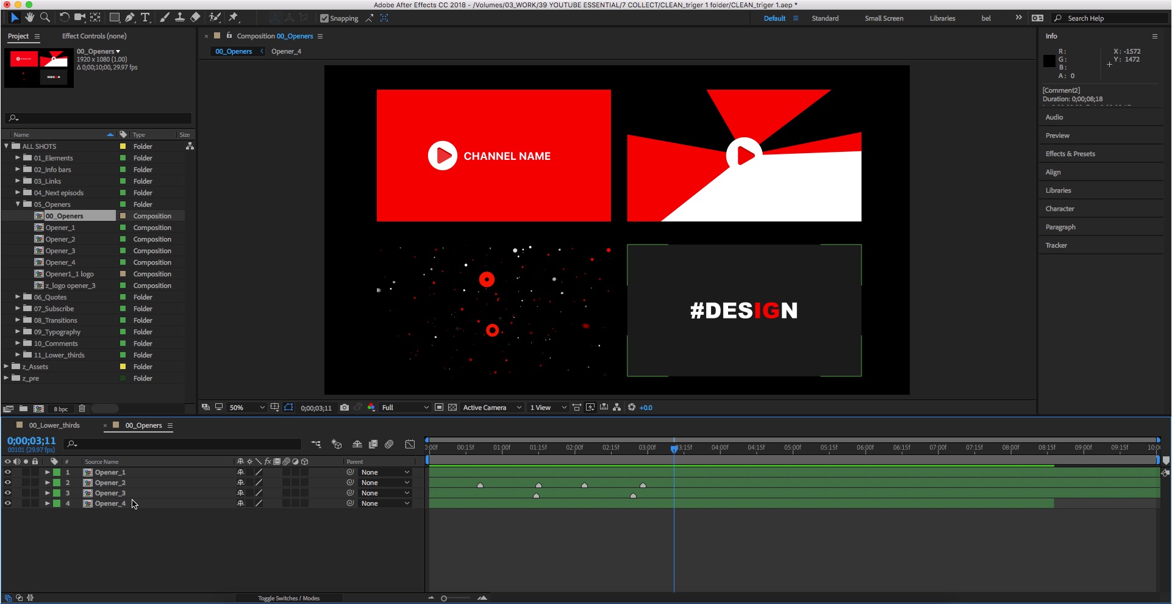Open the Info panel menu
1172x604 pixels.
(x=1154, y=36)
